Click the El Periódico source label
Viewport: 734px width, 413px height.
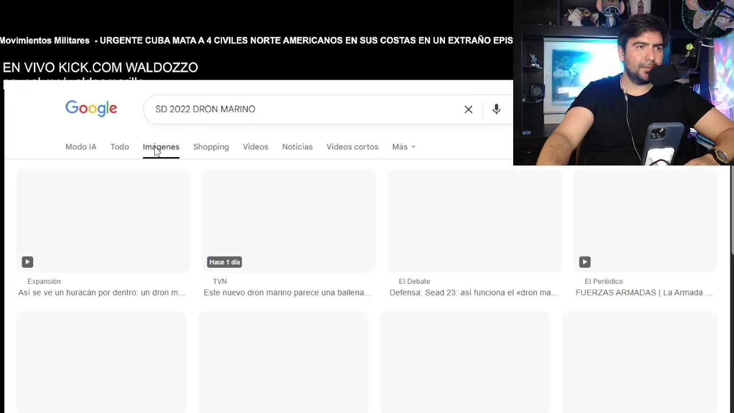[603, 281]
